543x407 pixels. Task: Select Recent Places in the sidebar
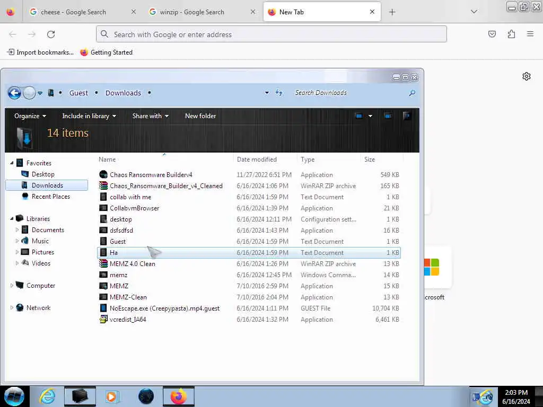pyautogui.click(x=50, y=196)
